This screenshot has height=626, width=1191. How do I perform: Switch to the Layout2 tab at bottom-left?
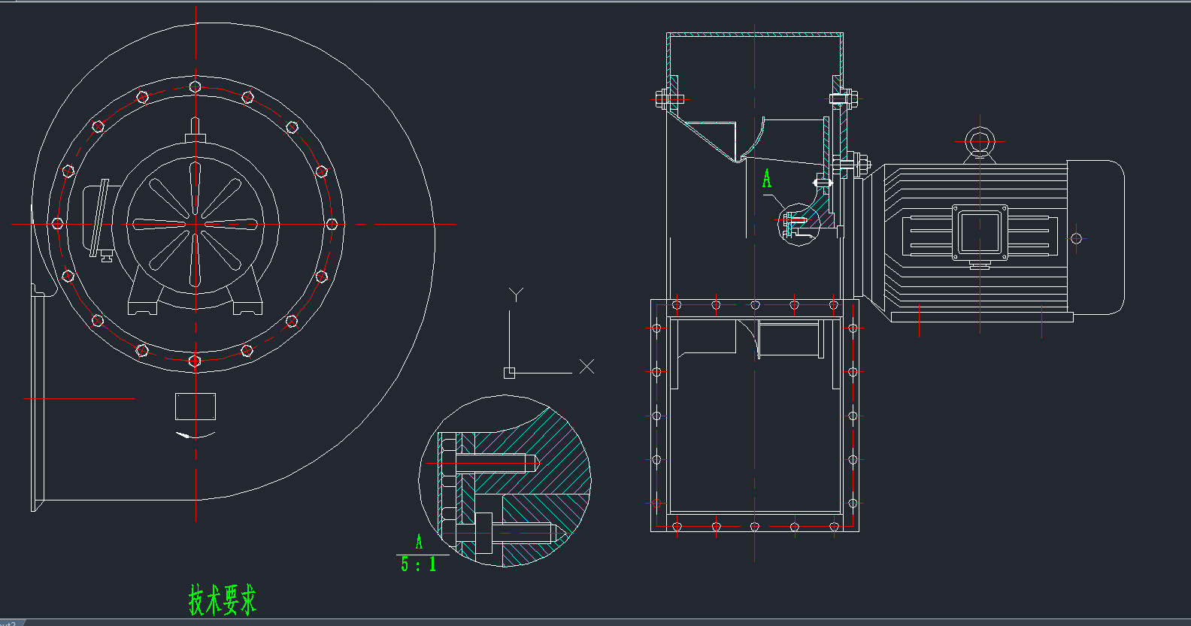(9, 622)
